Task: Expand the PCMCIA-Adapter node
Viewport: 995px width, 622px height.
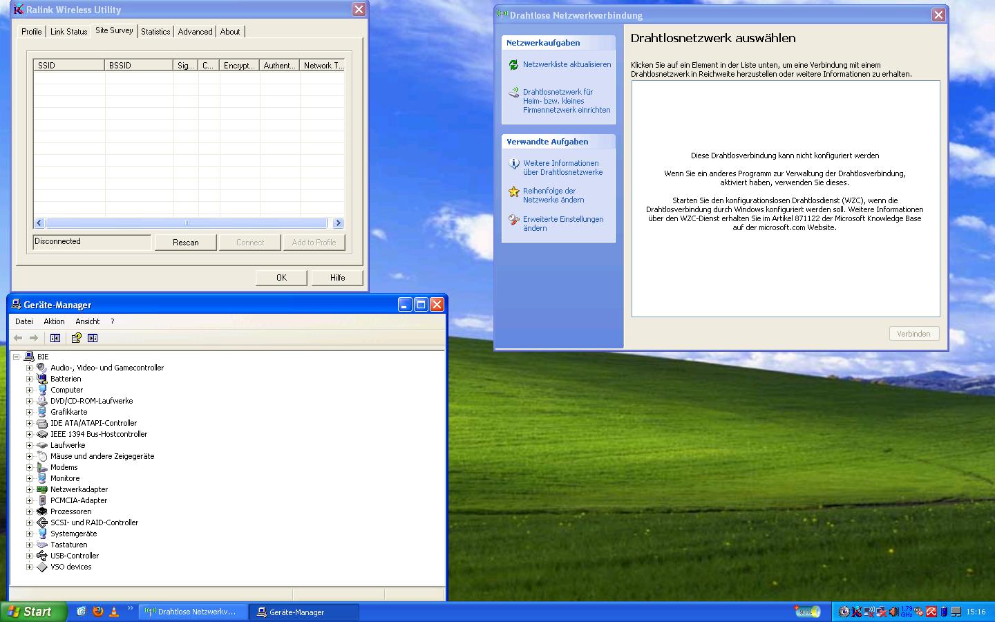Action: click(x=29, y=500)
